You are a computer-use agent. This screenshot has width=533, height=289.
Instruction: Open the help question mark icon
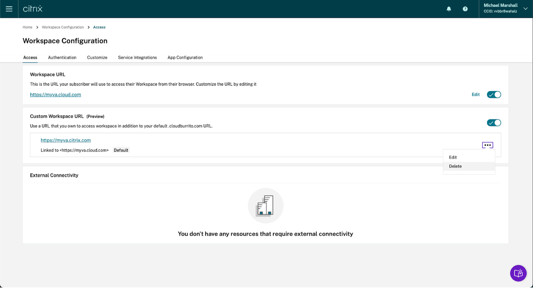(x=465, y=9)
